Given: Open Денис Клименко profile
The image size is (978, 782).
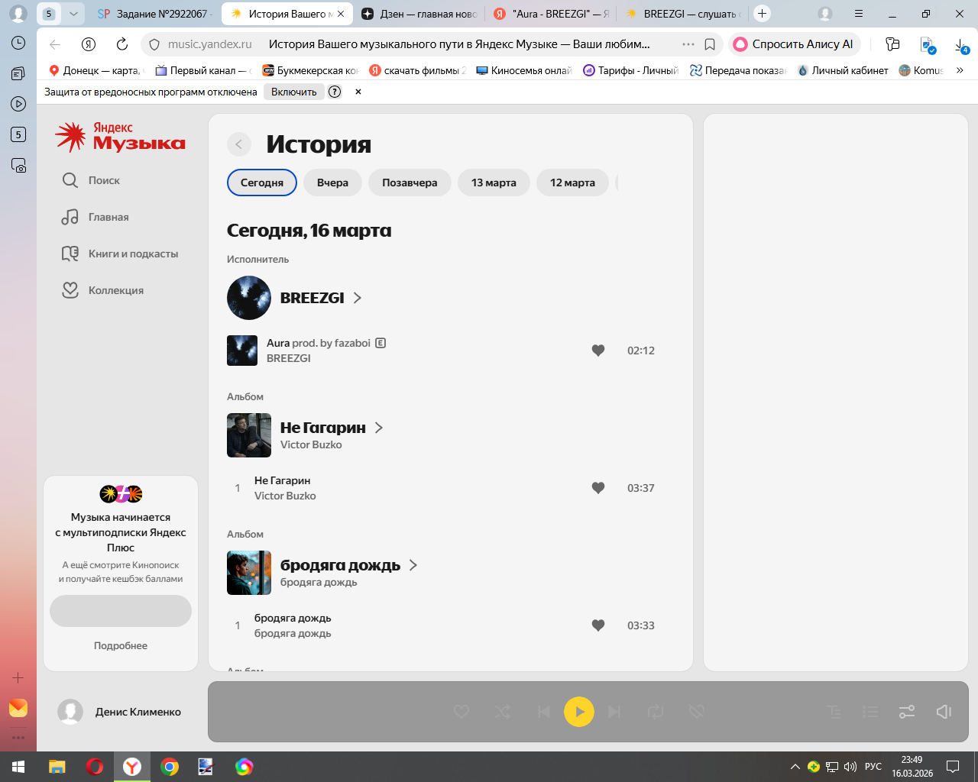Looking at the screenshot, I should coord(119,712).
